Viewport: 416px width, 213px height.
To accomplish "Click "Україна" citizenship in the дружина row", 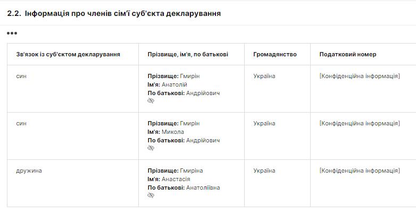I will point(264,171).
